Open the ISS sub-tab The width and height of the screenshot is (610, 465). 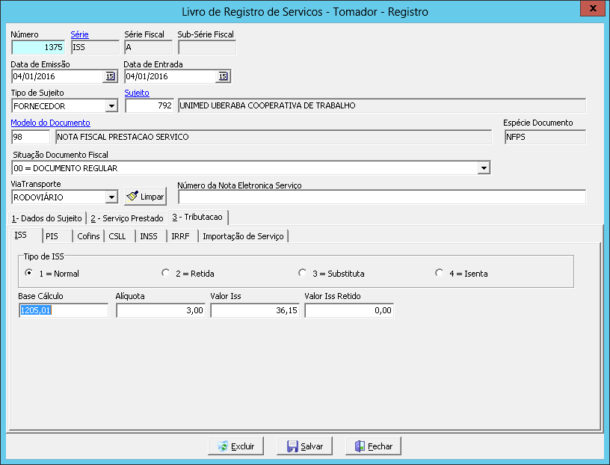25,235
